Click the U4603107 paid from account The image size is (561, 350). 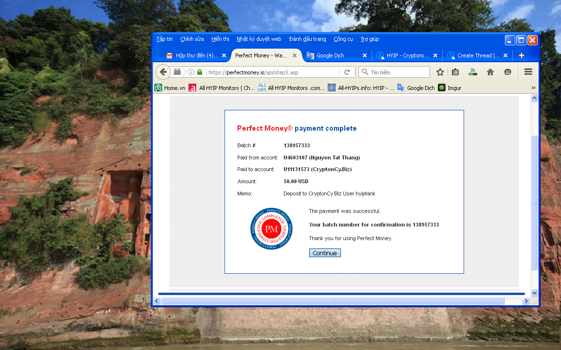[321, 157]
